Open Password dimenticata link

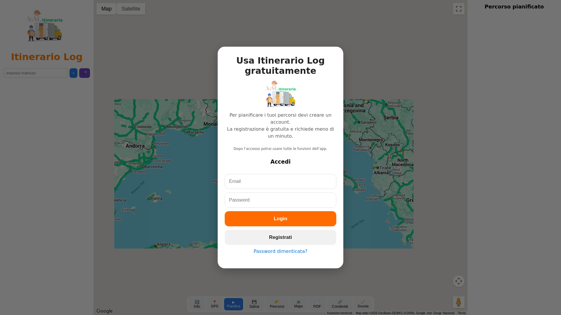tap(280, 251)
